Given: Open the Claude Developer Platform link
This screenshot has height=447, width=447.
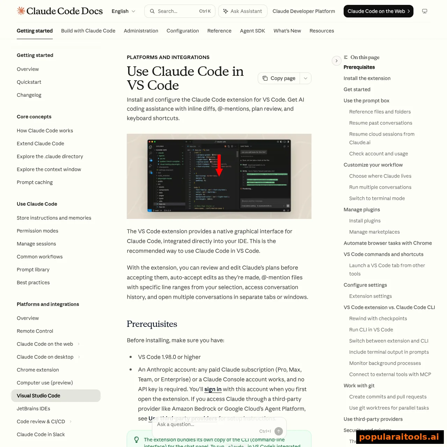Looking at the screenshot, I should pyautogui.click(x=304, y=11).
